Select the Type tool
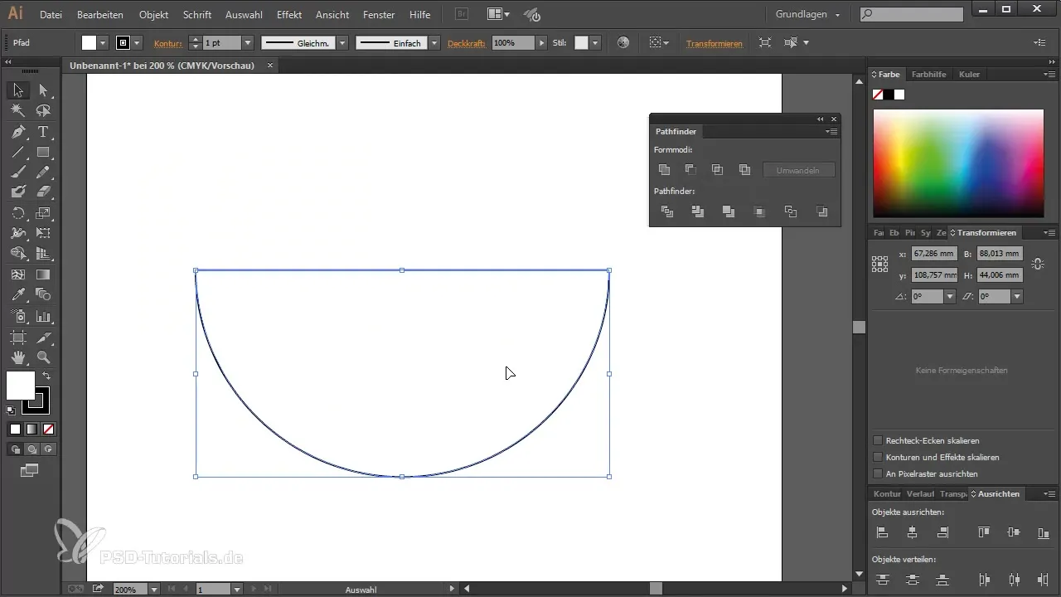The height and width of the screenshot is (597, 1061). pos(43,132)
